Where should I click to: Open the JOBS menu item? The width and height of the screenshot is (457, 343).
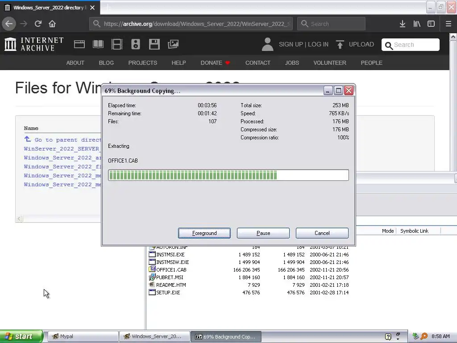click(292, 63)
